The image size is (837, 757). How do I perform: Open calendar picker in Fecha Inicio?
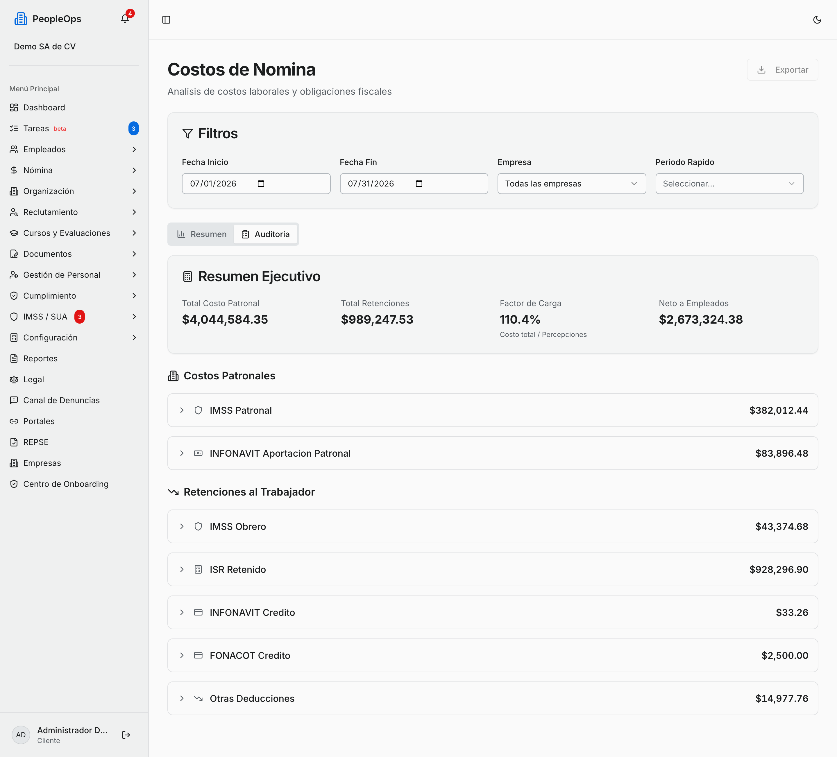pos(261,183)
